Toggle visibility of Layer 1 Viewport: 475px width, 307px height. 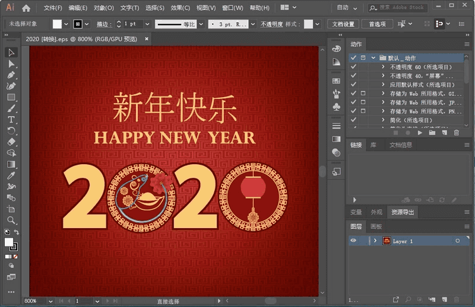353,241
